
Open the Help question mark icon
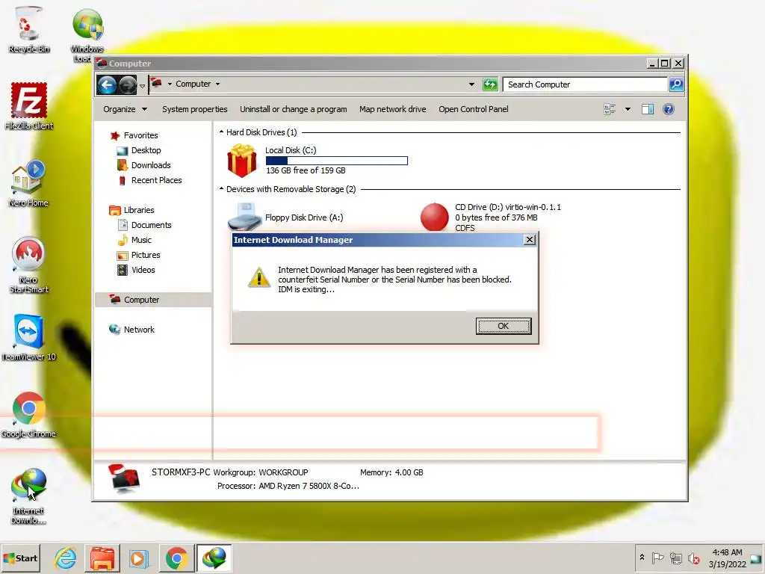pyautogui.click(x=669, y=109)
